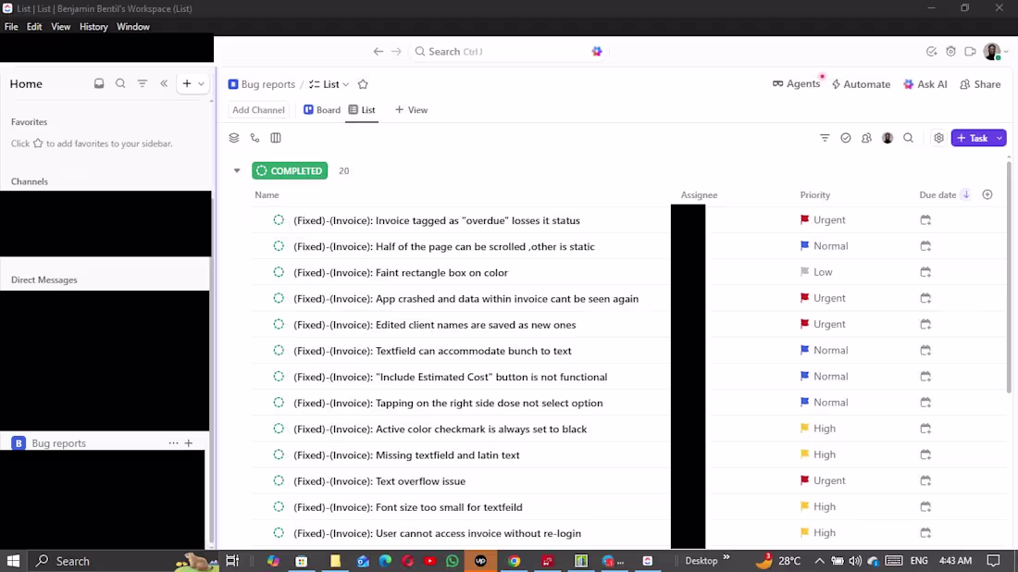Toggle status circle of 'Missing textfield' task
Viewport: 1018px width, 572px height.
(279, 454)
